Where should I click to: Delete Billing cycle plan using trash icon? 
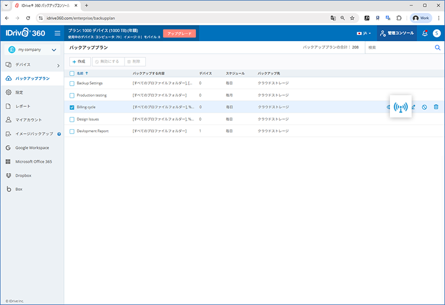click(436, 107)
